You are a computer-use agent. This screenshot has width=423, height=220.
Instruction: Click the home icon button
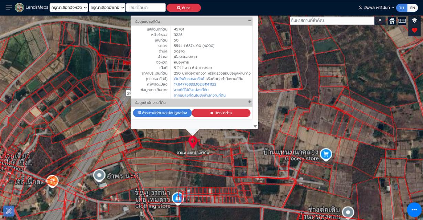click(x=392, y=21)
